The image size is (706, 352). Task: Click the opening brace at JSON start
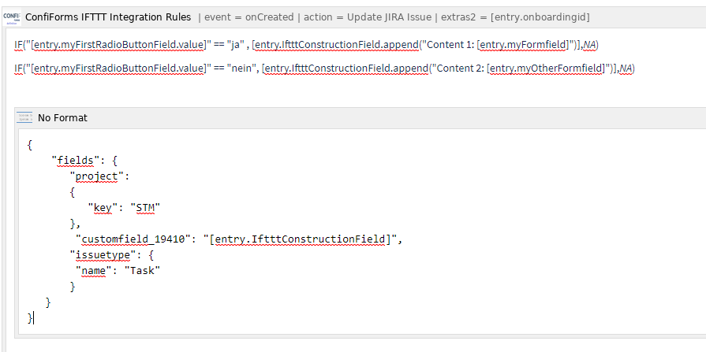pos(30,145)
